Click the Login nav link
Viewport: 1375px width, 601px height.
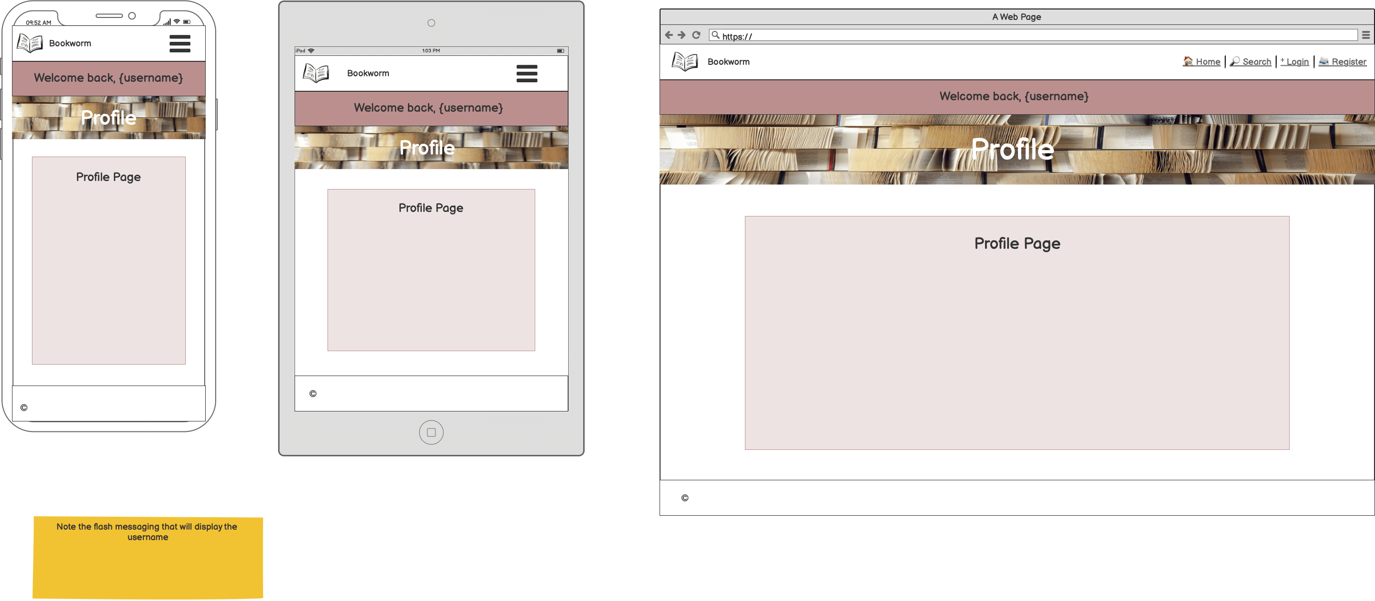pos(1295,62)
